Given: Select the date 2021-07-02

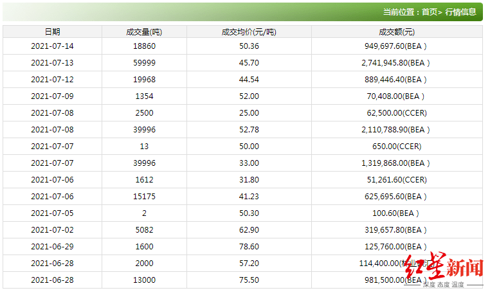Looking at the screenshot, I should (x=52, y=229).
